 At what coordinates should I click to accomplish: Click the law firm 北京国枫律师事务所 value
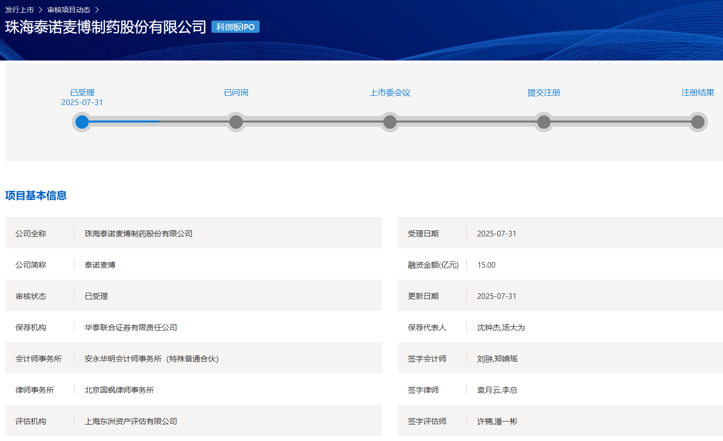119,390
